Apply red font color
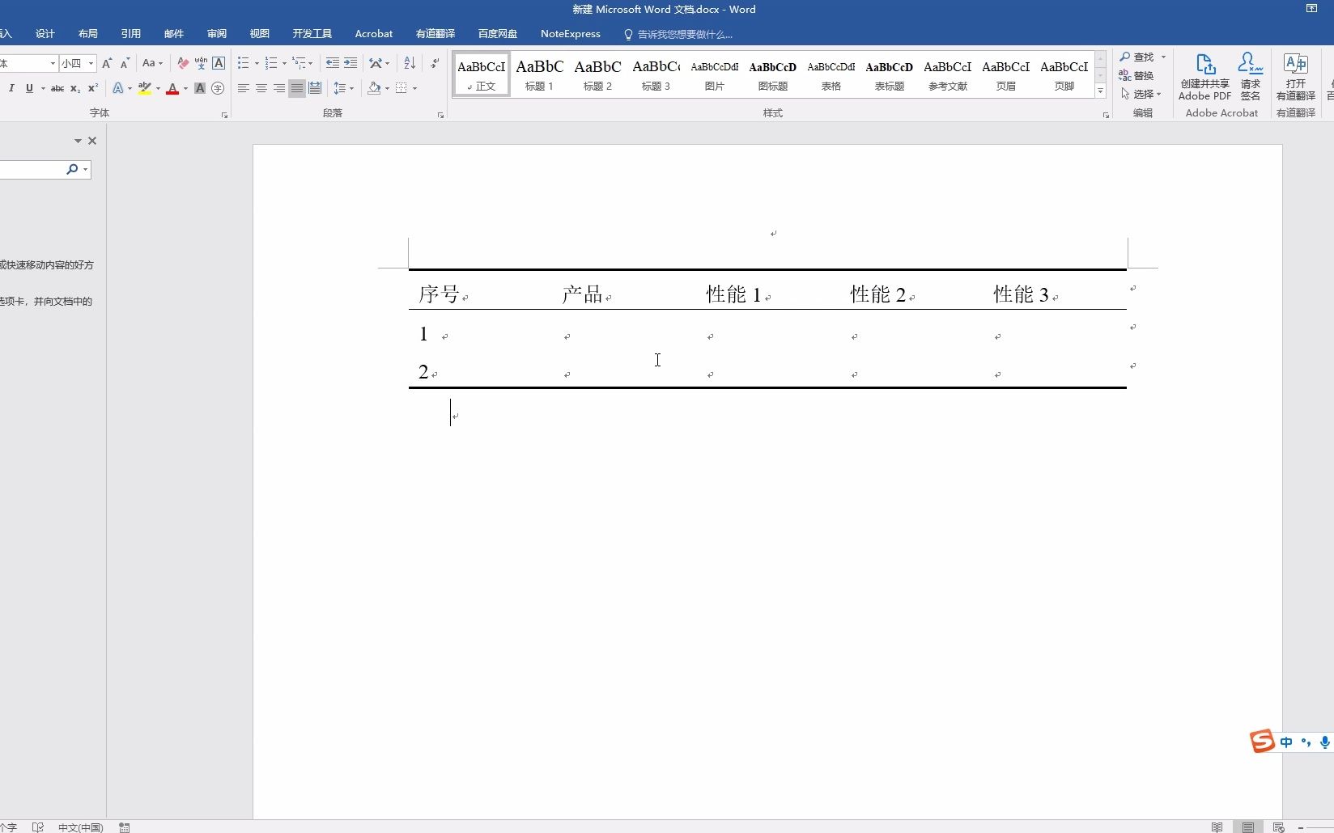This screenshot has width=1334, height=833. [172, 88]
